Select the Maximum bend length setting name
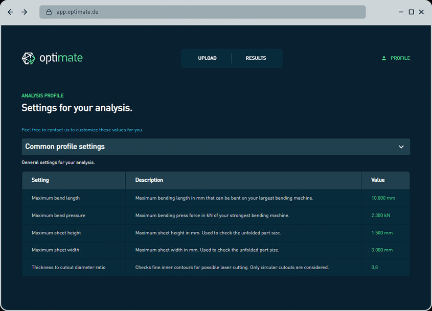432x311 pixels. [56, 198]
